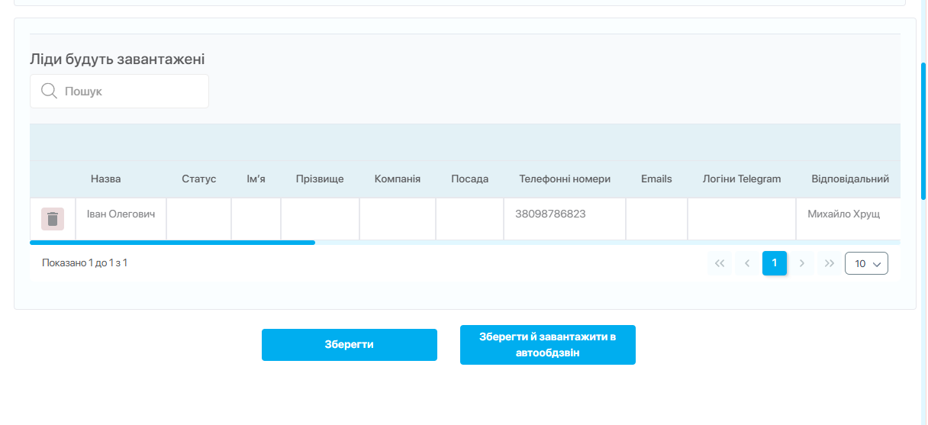Delete the Іван Олегович lead row
The width and height of the screenshot is (928, 425).
53,219
